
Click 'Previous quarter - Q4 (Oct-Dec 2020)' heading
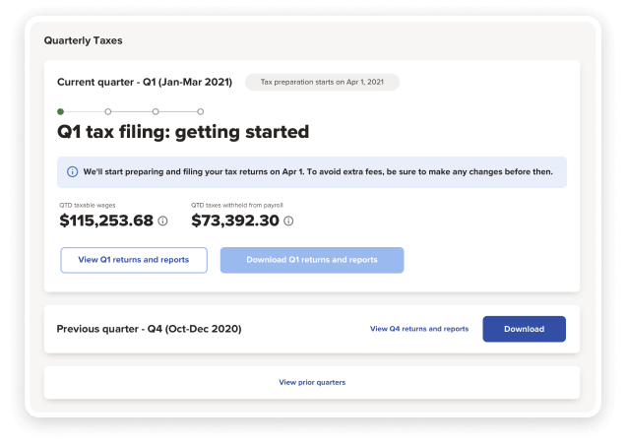[x=149, y=329]
